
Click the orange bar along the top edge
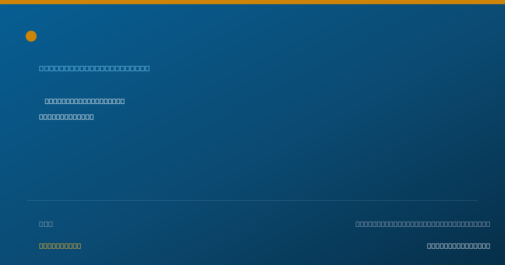(x=252, y=2)
